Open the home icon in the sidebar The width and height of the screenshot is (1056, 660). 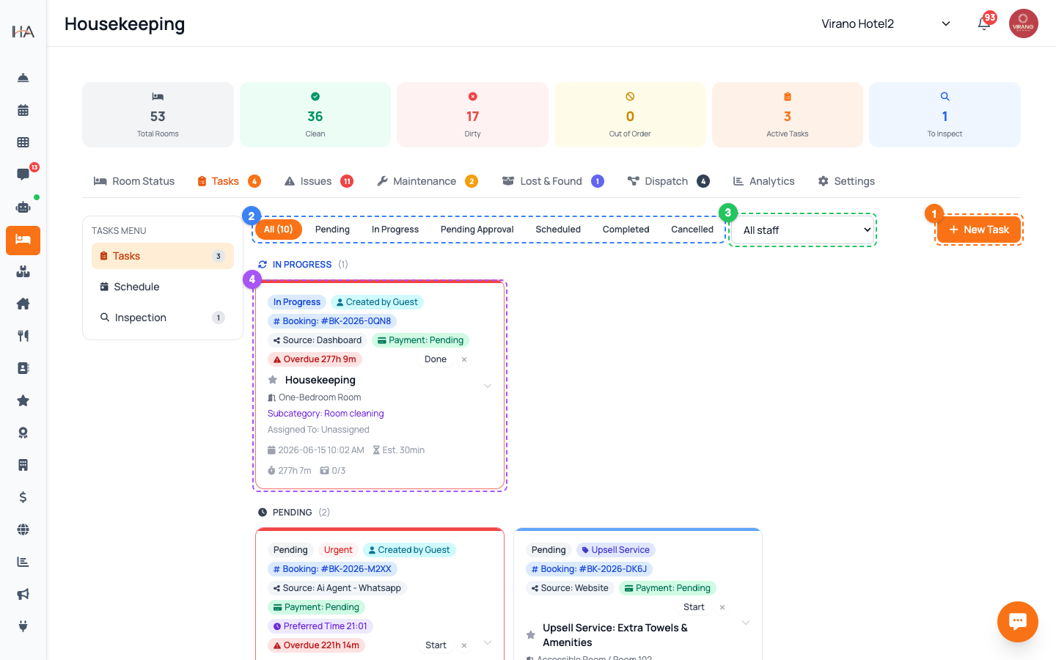click(23, 304)
